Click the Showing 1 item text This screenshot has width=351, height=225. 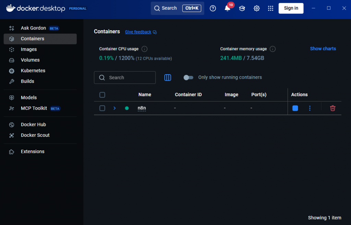click(x=324, y=218)
